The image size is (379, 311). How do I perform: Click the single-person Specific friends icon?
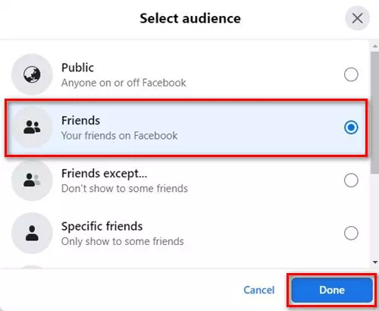[x=32, y=233]
